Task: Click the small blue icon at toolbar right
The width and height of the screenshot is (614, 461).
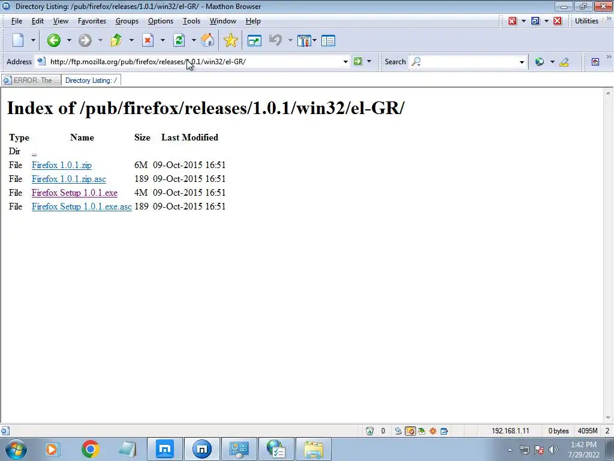Action: coord(595,62)
